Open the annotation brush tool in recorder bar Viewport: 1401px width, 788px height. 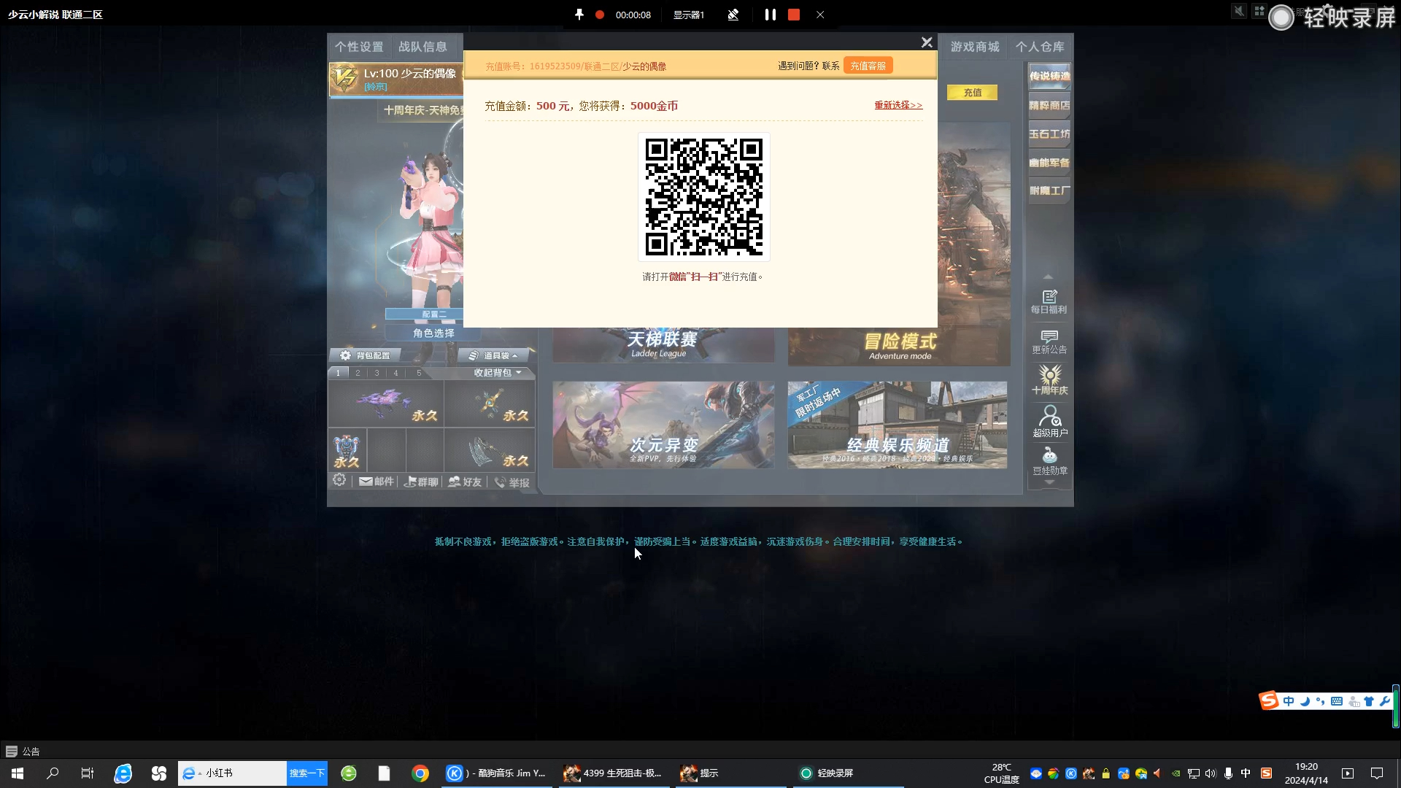click(x=733, y=15)
